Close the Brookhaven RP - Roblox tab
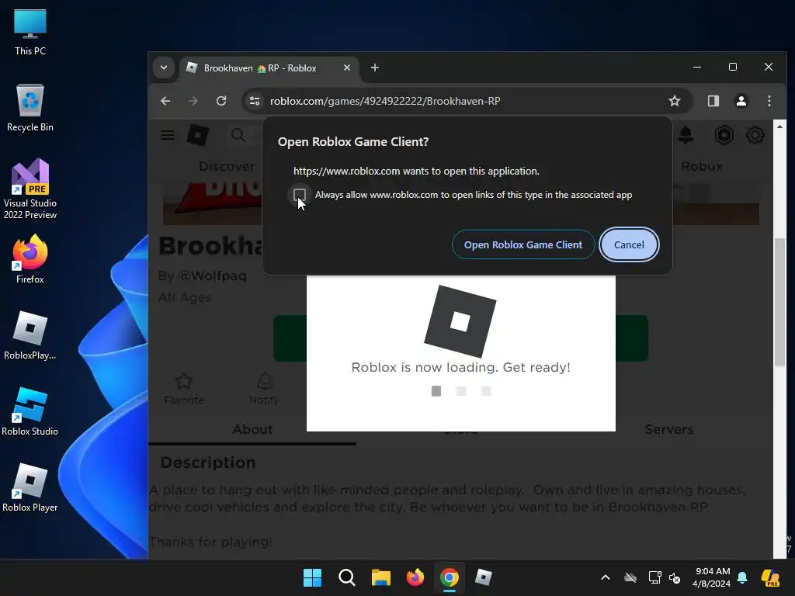 coord(347,68)
